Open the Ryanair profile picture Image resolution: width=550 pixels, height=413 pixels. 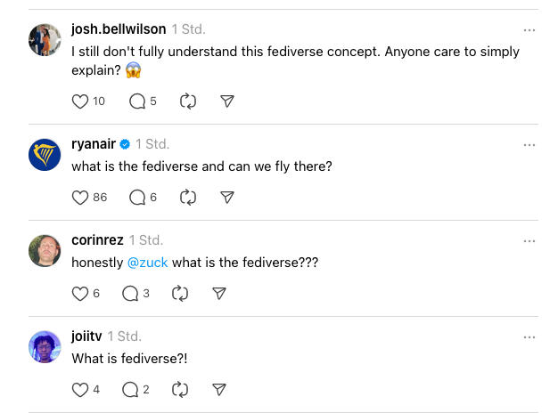[x=45, y=154]
